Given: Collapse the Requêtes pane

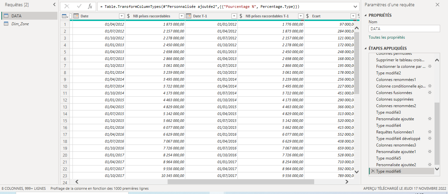Looking at the screenshot, I should pyautogui.click(x=54, y=5).
